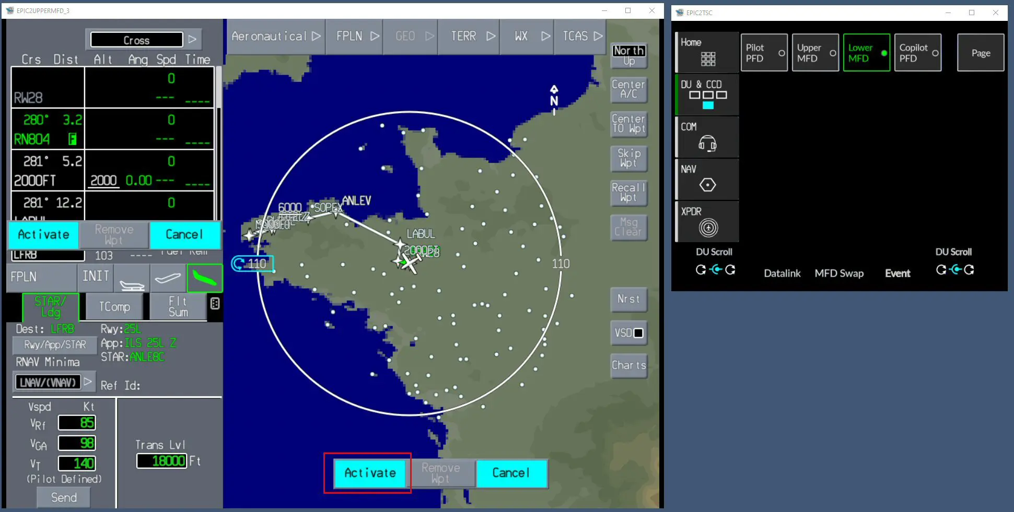Click Center TO Wpt button

click(x=629, y=124)
